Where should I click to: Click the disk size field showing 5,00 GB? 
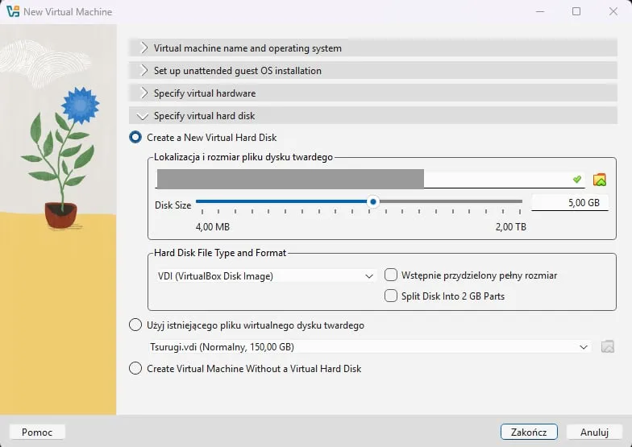coord(569,203)
